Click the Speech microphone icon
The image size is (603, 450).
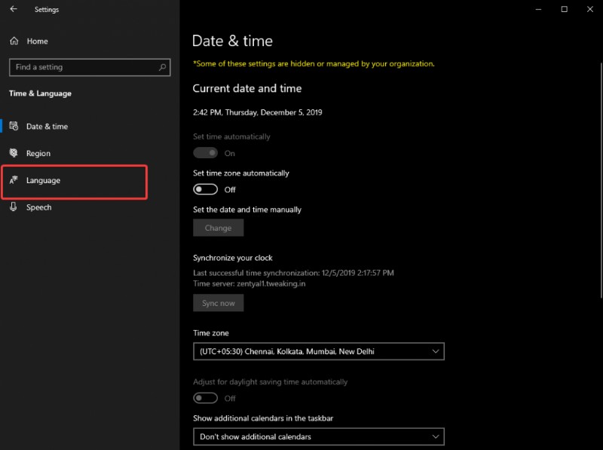[15, 207]
